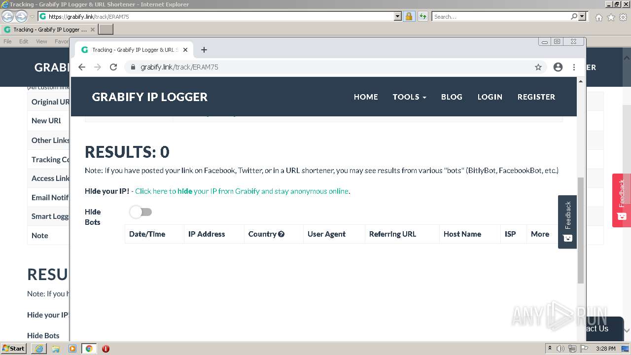631x355 pixels.
Task: Click Chrome back arrow button
Action: point(82,67)
